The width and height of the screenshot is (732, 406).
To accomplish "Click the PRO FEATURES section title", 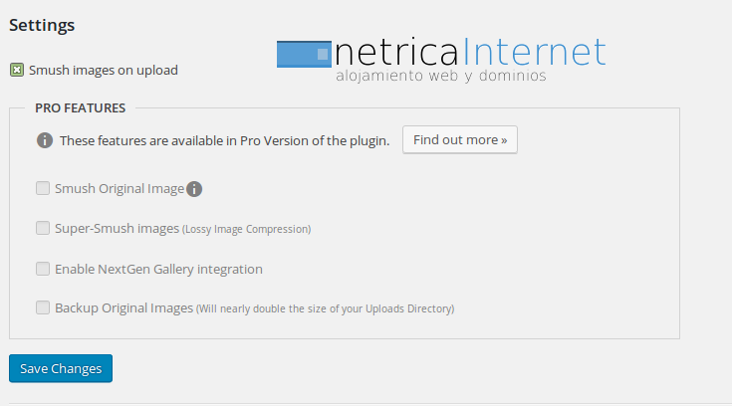I will [80, 107].
